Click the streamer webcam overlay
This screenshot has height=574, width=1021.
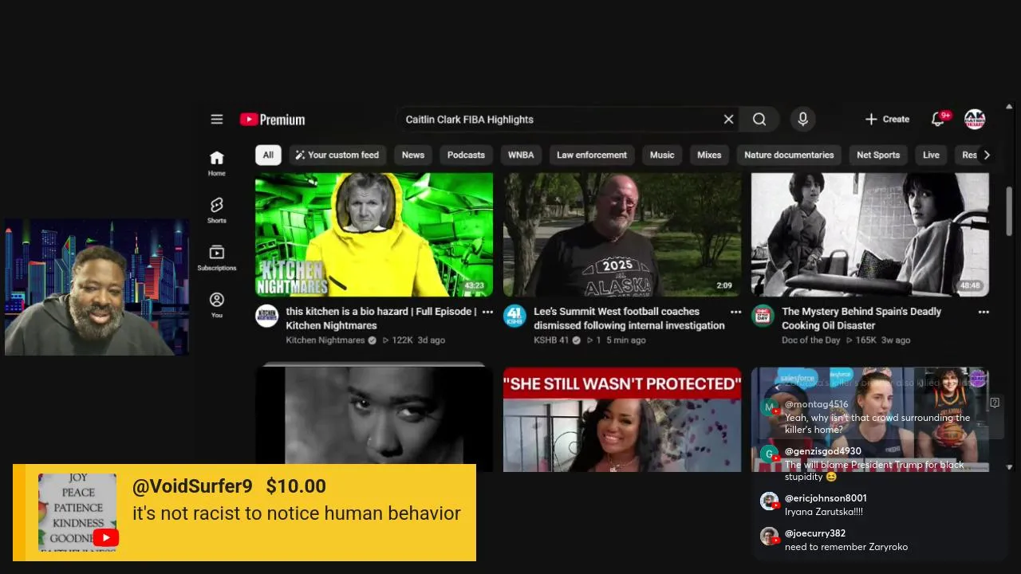click(97, 287)
